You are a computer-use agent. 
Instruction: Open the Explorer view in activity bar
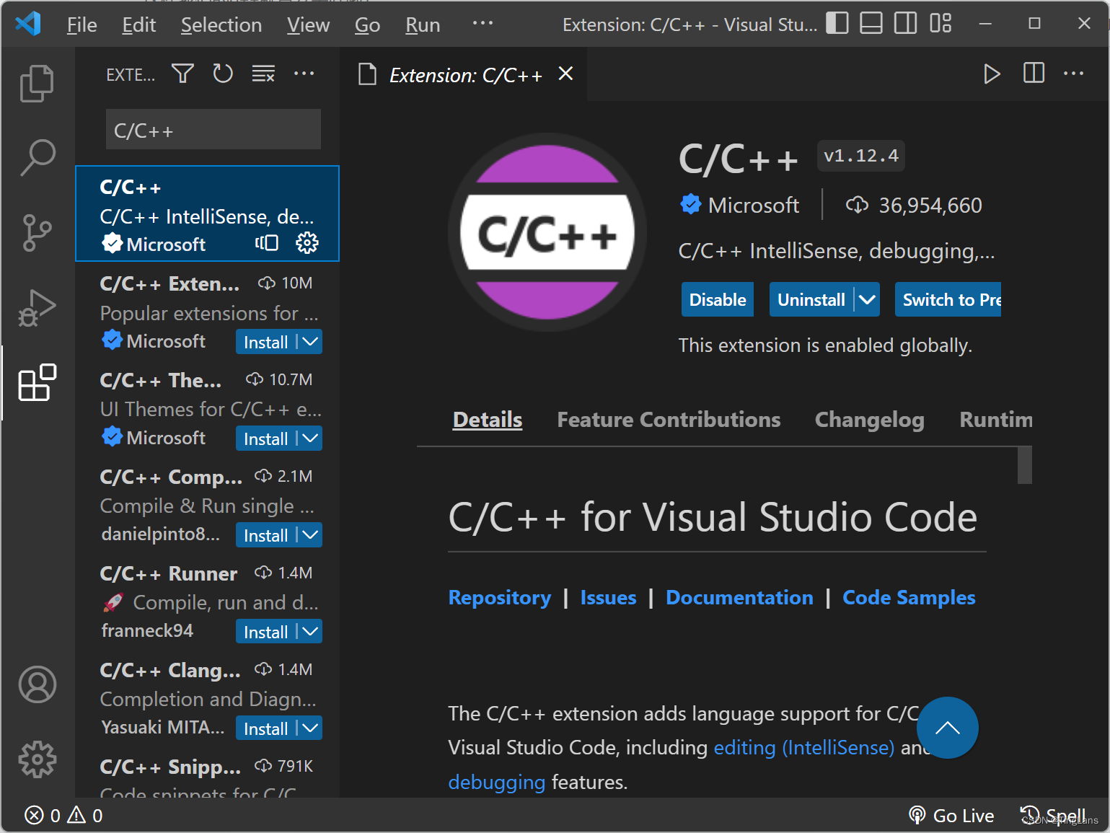click(37, 84)
